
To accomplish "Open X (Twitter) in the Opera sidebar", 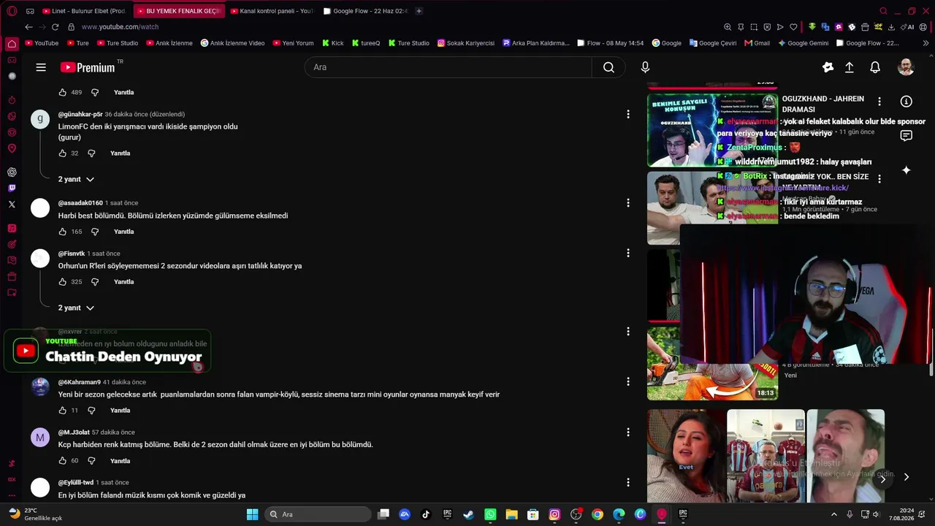I will pos(12,205).
